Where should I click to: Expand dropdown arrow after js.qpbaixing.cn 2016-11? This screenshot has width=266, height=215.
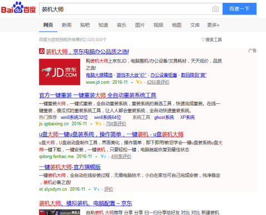pos(91,124)
